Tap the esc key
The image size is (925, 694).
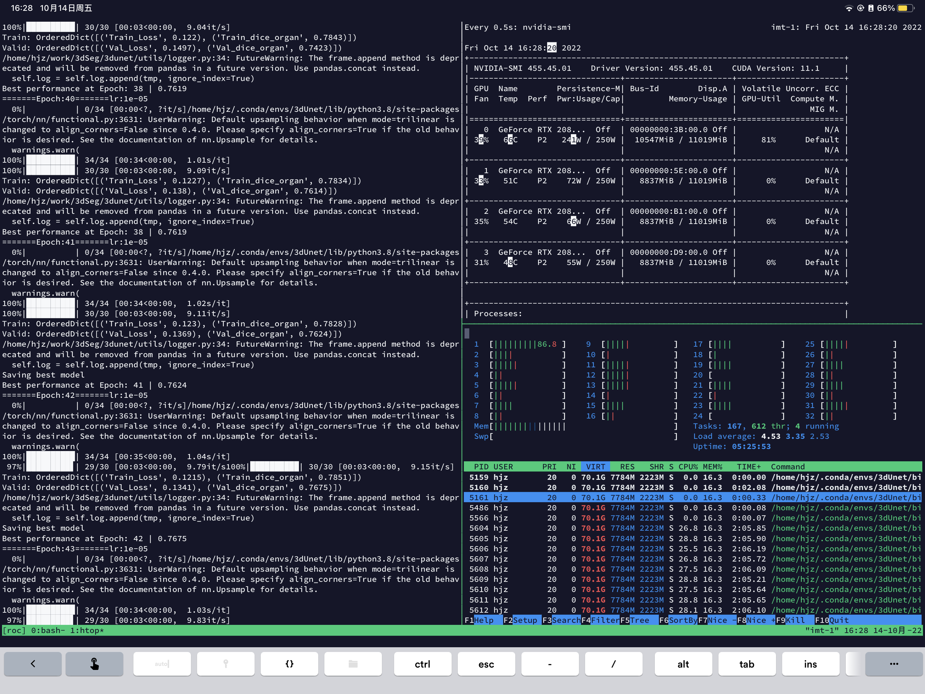coord(486,664)
